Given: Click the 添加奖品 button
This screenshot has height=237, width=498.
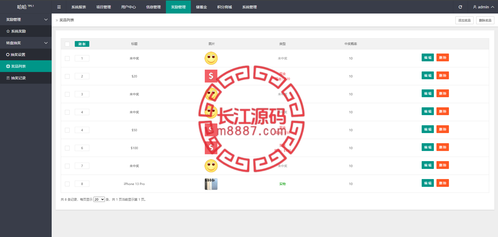Looking at the screenshot, I should tap(465, 20).
